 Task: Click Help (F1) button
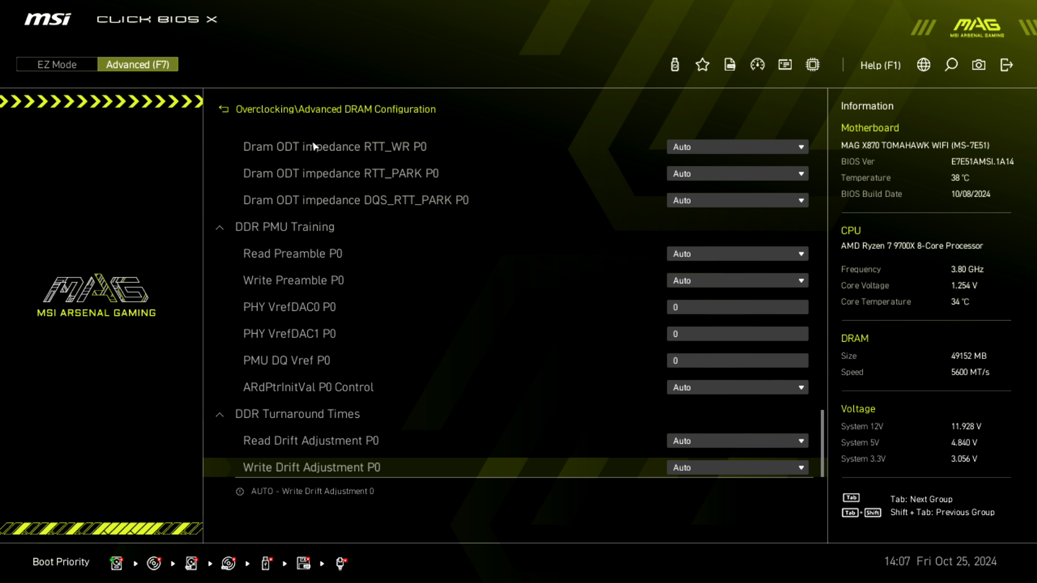(x=880, y=65)
